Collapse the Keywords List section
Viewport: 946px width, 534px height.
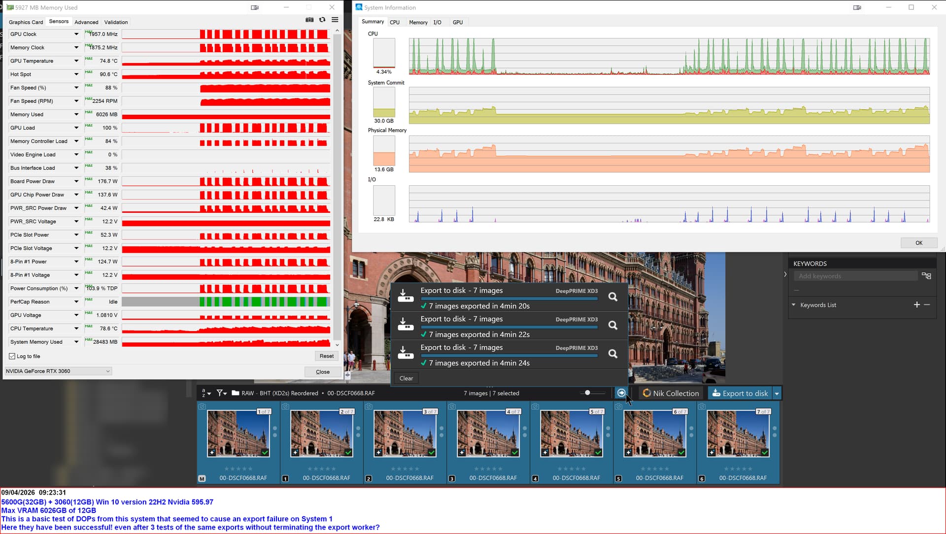(793, 305)
